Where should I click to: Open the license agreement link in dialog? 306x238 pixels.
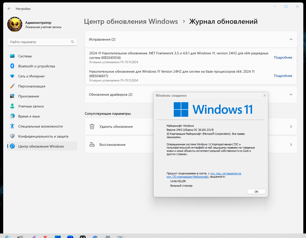pos(204,175)
